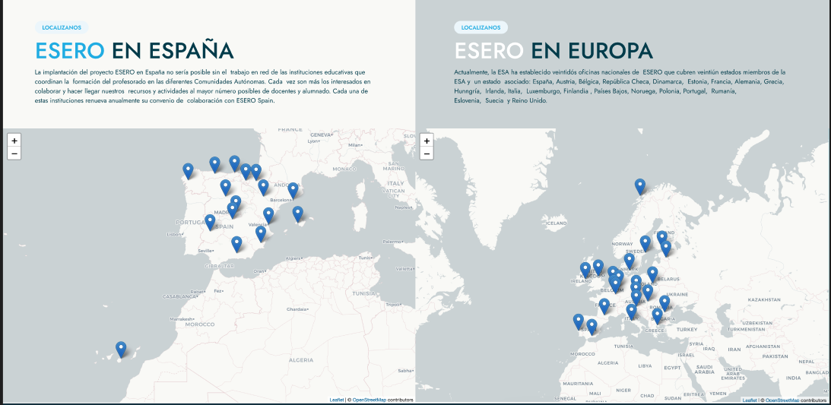Select the marker on the Belgium label

pos(615,286)
